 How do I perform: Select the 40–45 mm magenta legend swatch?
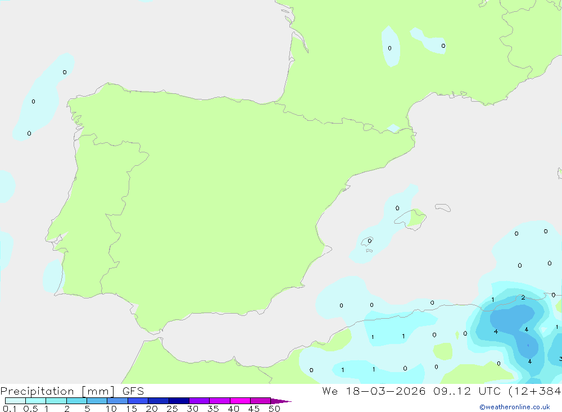[x=240, y=401]
